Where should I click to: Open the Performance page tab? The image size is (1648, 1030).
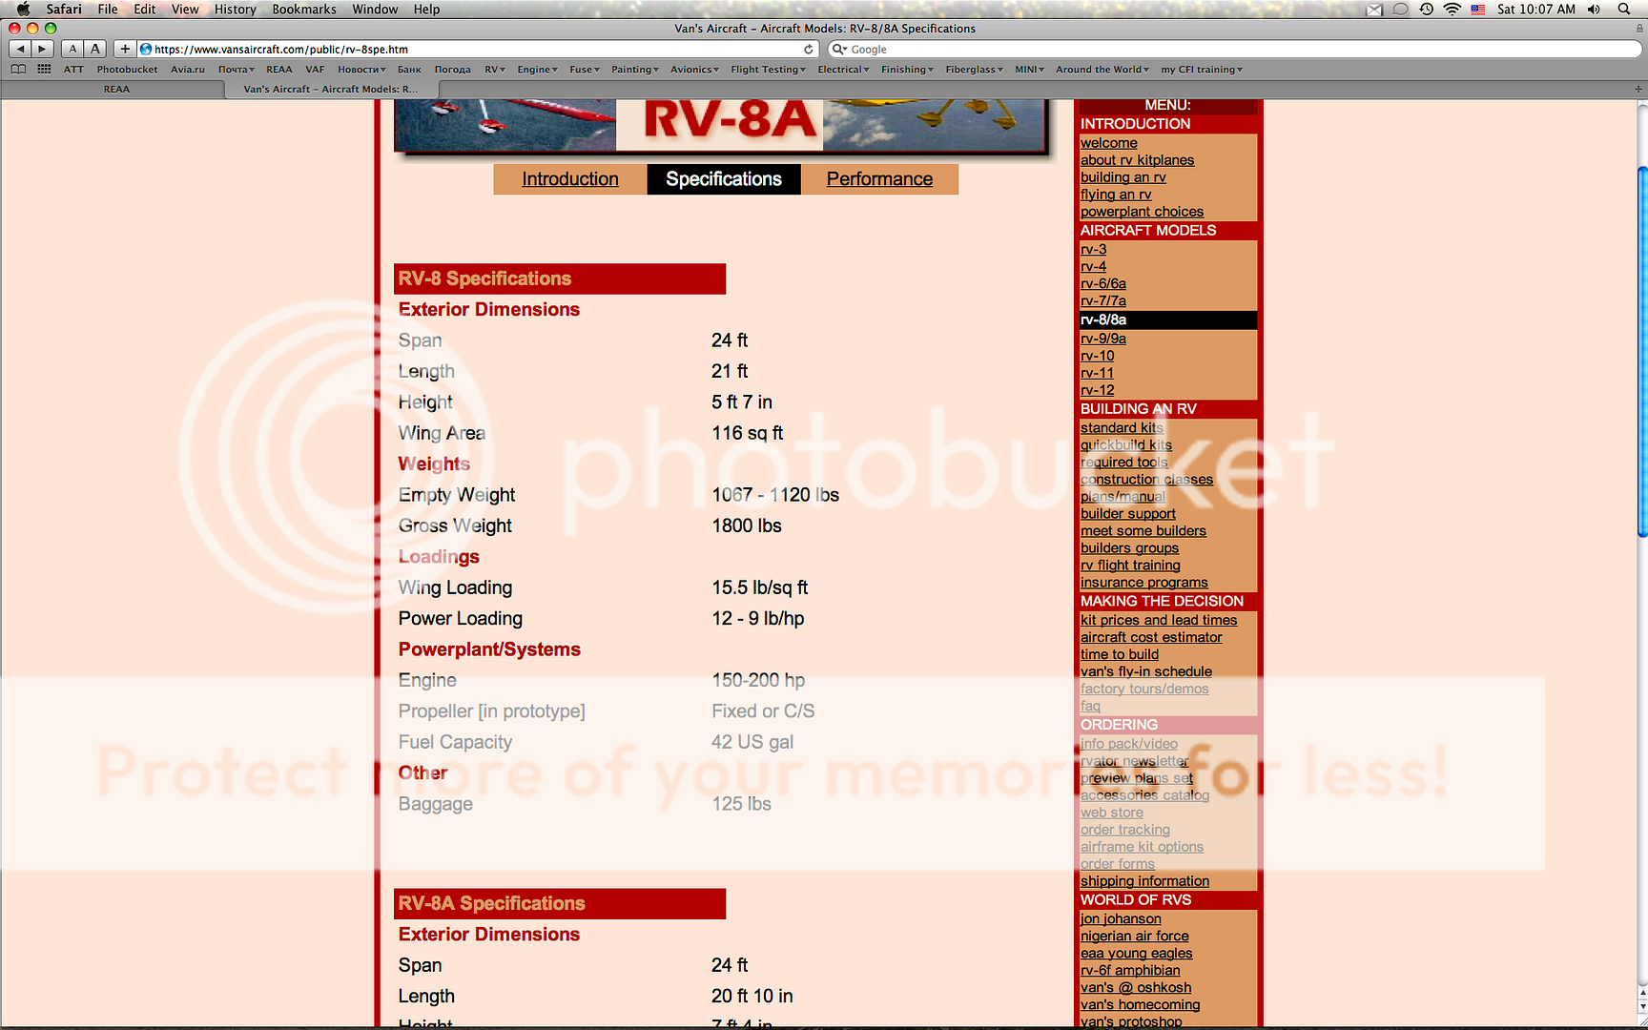point(879,179)
